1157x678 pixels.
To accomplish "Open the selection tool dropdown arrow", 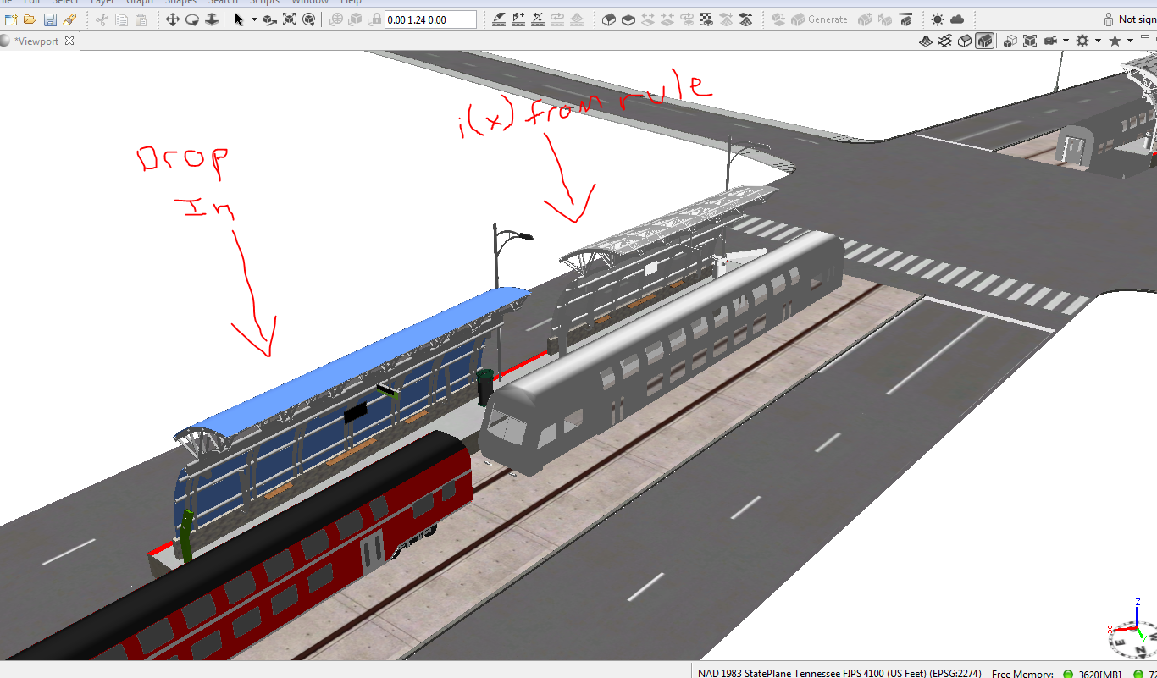I will [x=254, y=19].
